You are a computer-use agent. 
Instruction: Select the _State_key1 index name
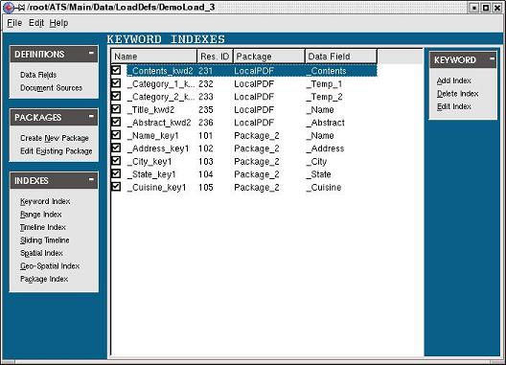click(151, 174)
